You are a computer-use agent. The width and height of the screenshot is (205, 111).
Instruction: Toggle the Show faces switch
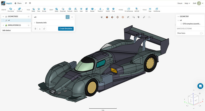point(201,33)
